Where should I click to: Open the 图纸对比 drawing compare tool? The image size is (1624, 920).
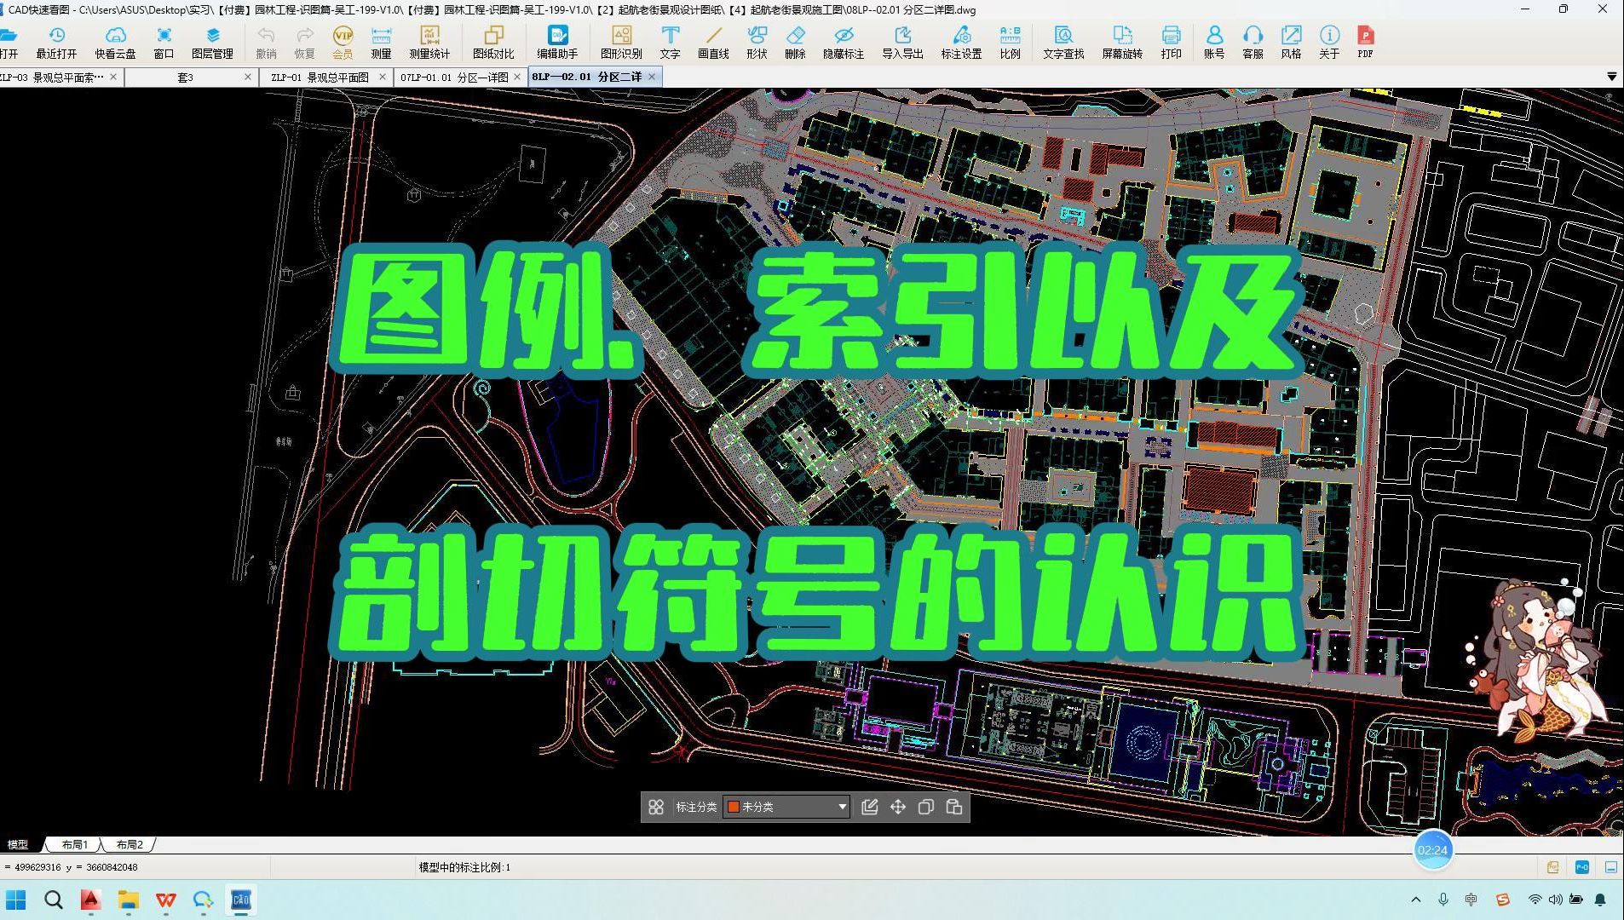(492, 41)
